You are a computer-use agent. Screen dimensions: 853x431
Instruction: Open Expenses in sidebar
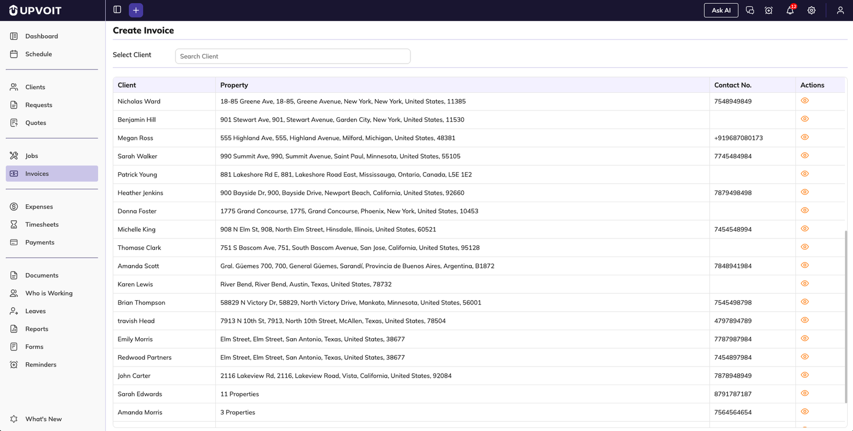52,206
